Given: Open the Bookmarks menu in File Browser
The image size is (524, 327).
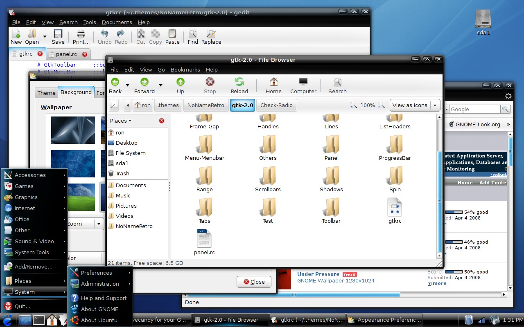Looking at the screenshot, I should click(x=185, y=69).
